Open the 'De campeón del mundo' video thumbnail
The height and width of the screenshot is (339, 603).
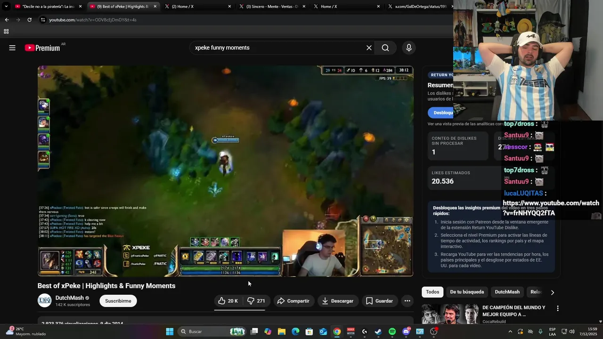click(450, 314)
